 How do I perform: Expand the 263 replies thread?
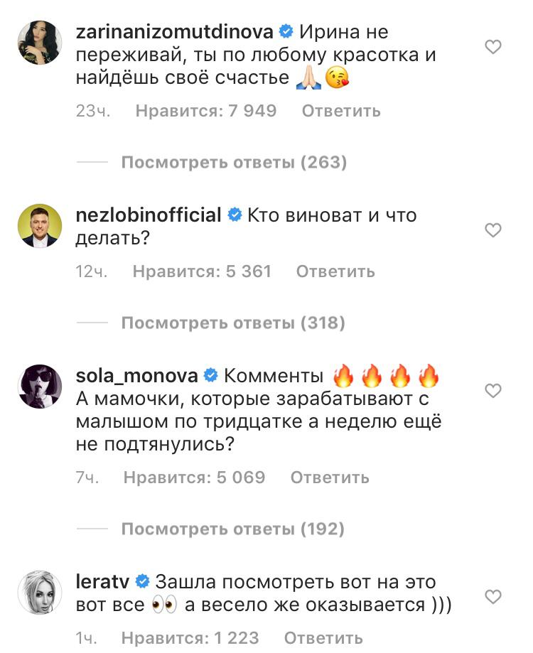pyautogui.click(x=234, y=163)
